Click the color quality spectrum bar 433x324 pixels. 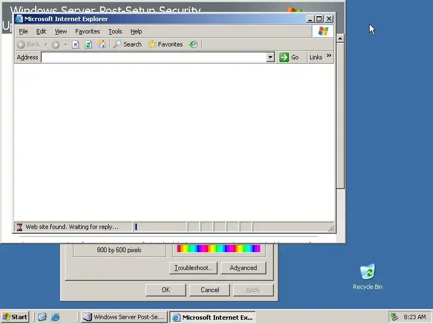tap(219, 248)
